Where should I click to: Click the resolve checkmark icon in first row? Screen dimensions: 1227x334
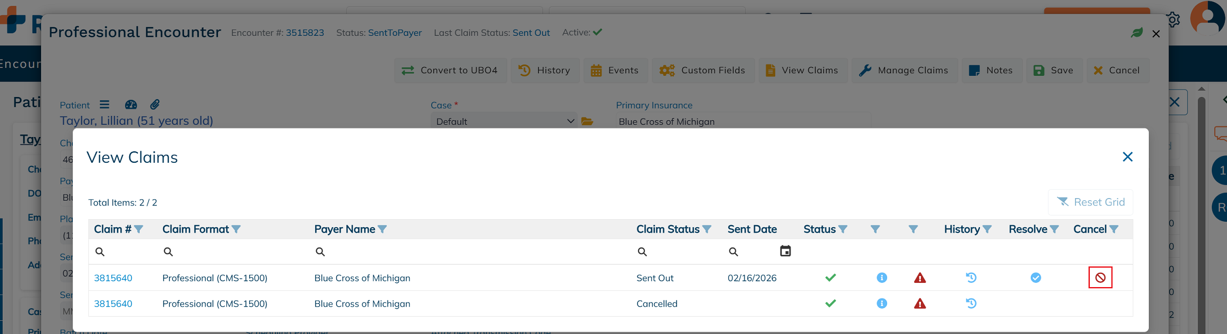[x=1035, y=278]
